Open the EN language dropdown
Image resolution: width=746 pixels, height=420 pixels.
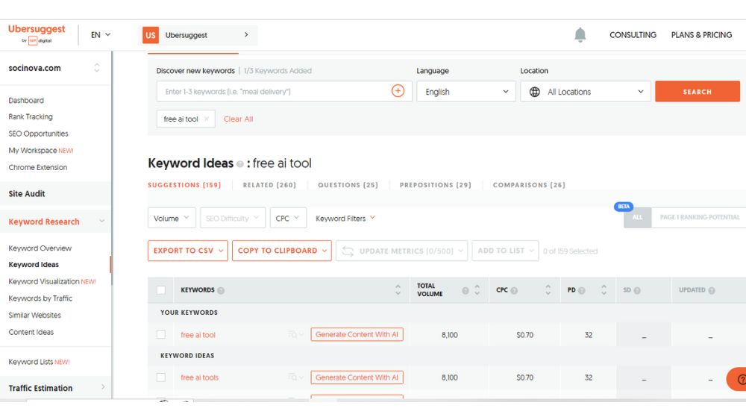tap(101, 35)
